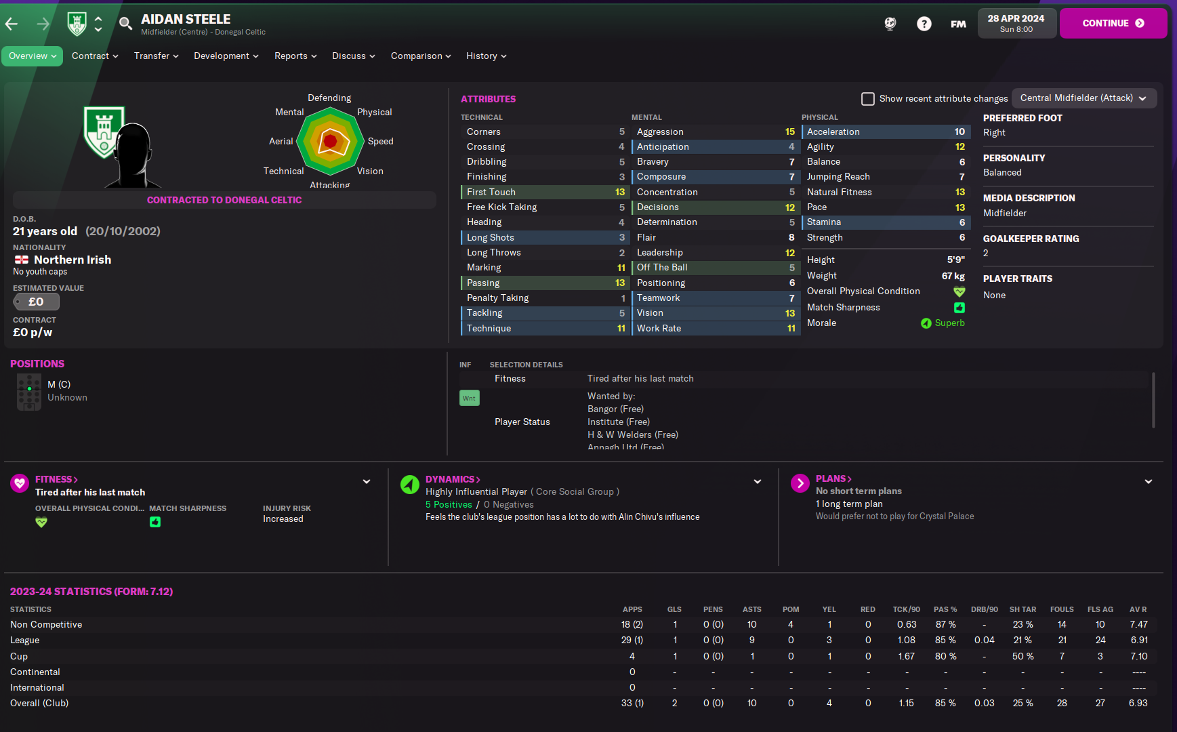Viewport: 1177px width, 732px height.
Task: Open the Donegal Celtic badge in the top bar
Action: click(x=77, y=24)
